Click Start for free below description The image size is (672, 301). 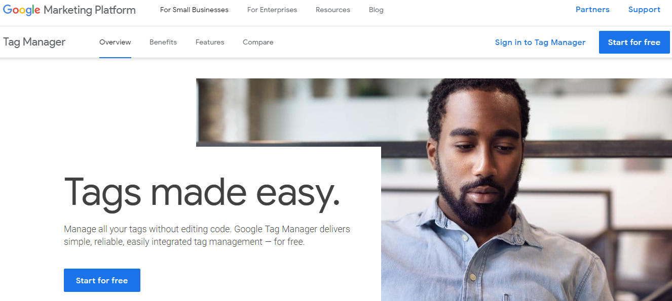point(102,280)
